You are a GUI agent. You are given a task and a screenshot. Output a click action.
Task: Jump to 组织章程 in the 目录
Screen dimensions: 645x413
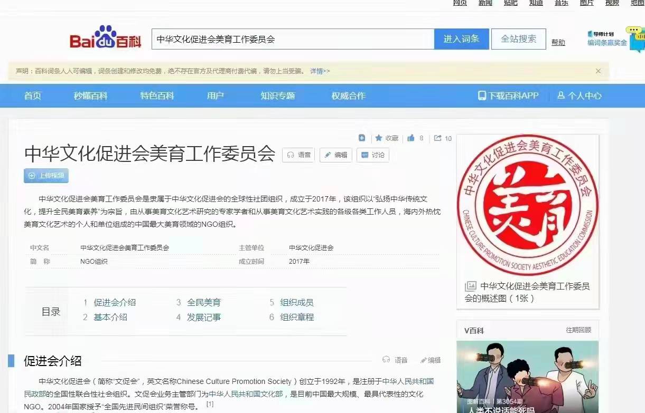click(297, 317)
